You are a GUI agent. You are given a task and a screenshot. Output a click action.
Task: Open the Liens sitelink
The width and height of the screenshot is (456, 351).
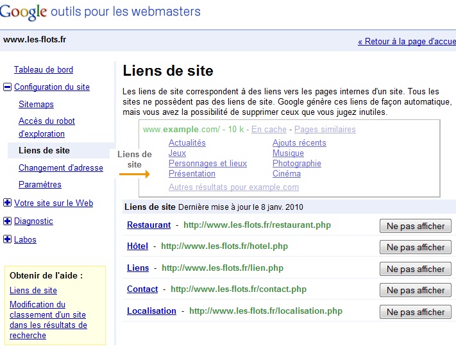[x=138, y=268]
